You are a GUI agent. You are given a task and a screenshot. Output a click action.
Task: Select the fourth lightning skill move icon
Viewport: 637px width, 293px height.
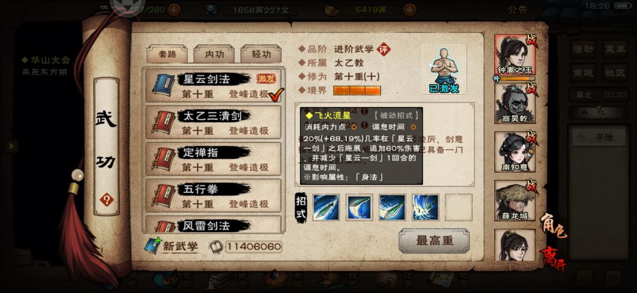(425, 208)
